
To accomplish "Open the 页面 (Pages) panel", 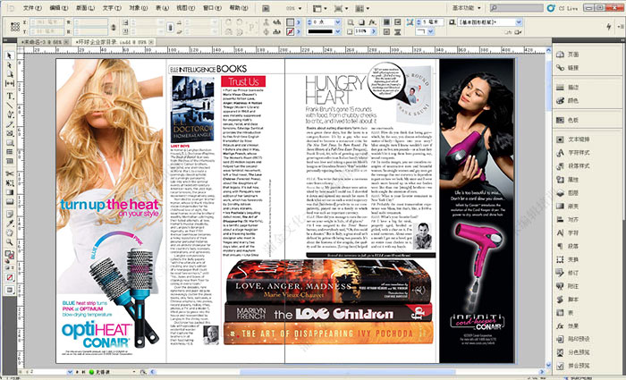I will pos(568,55).
